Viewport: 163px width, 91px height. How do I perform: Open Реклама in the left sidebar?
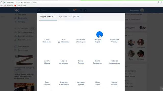point(22,22)
